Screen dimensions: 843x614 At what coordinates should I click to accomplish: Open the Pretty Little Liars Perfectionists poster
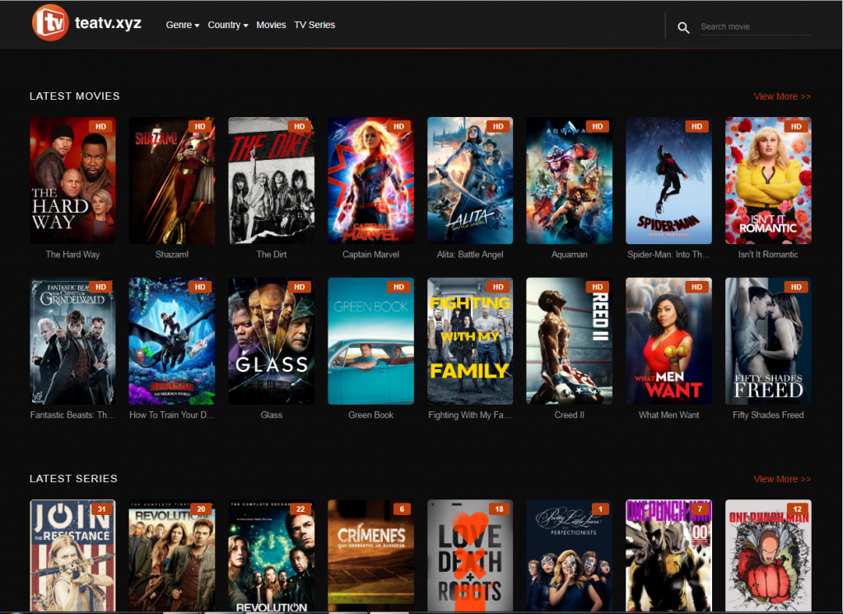click(x=570, y=555)
